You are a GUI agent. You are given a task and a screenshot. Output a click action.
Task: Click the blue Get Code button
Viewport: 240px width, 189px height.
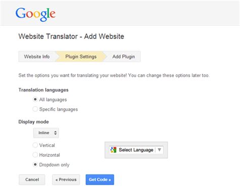100,179
